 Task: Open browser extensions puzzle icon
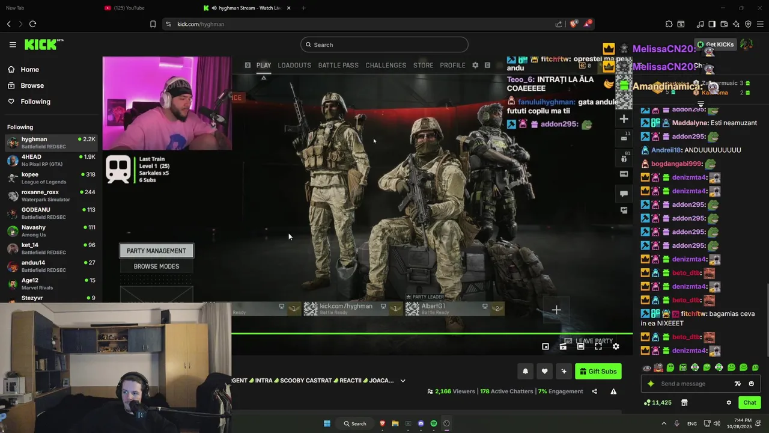click(669, 24)
